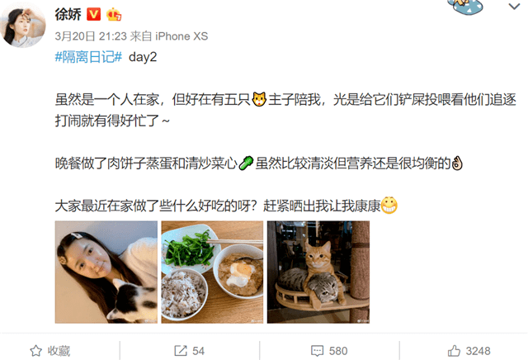Click the 3248 likes count
The height and width of the screenshot is (360, 528).
tap(478, 351)
